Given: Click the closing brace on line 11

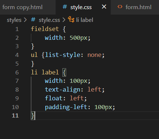Looking at the screenshot, I should pos(33,116).
